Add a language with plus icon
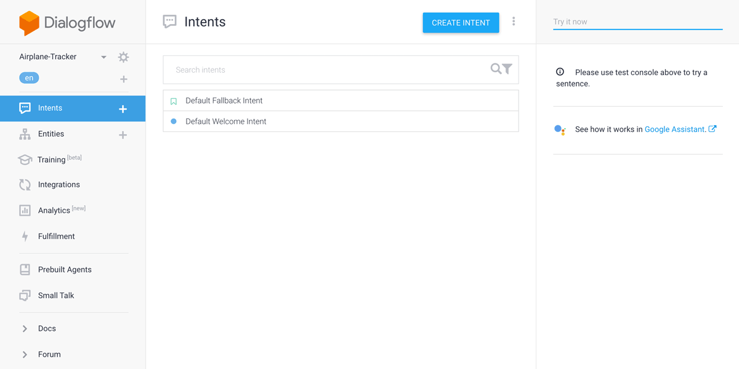This screenshot has width=739, height=369. (x=123, y=79)
